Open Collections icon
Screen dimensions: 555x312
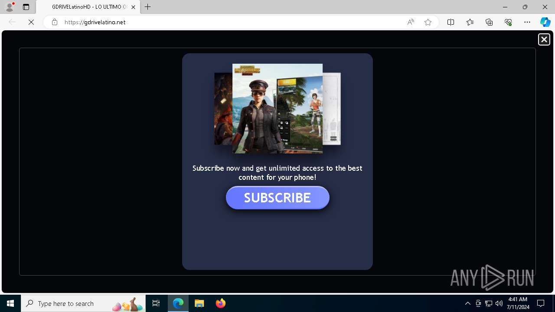click(x=489, y=22)
